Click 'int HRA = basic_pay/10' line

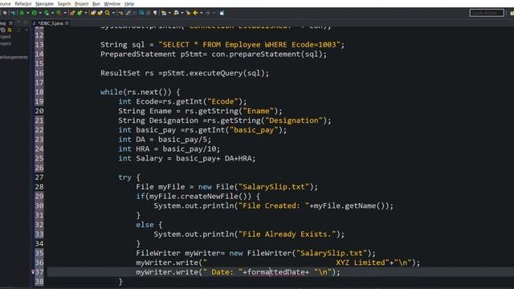pyautogui.click(x=169, y=149)
